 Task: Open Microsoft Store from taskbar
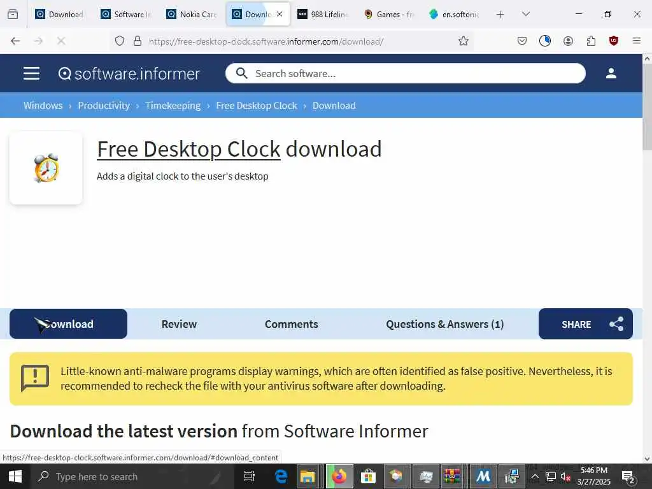click(368, 476)
